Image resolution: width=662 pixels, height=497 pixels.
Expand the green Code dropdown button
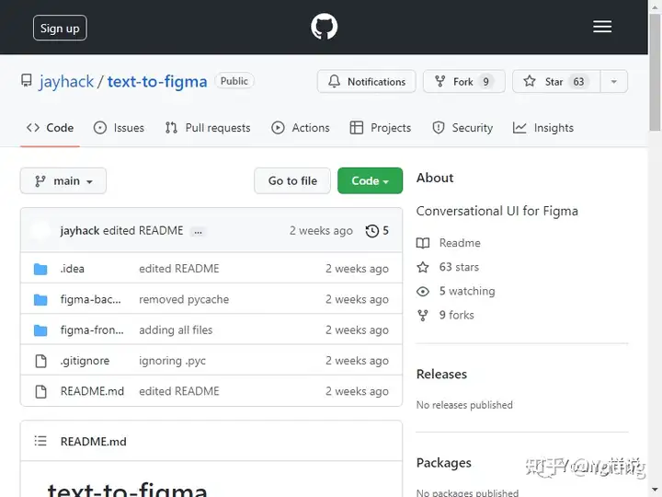tap(370, 181)
